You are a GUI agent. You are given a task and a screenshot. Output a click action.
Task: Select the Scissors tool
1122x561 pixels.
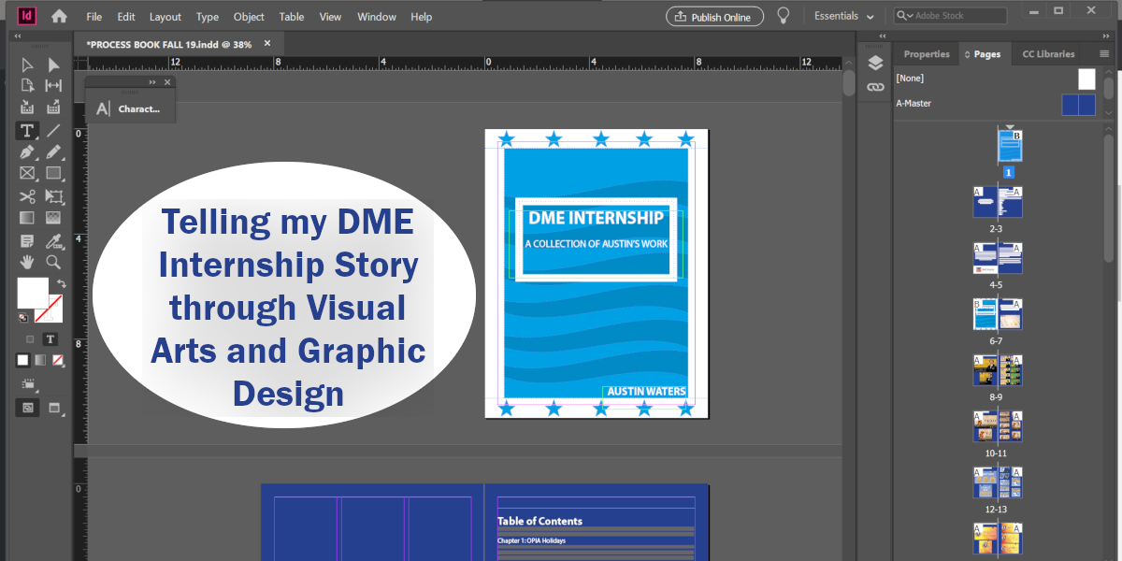(x=27, y=196)
